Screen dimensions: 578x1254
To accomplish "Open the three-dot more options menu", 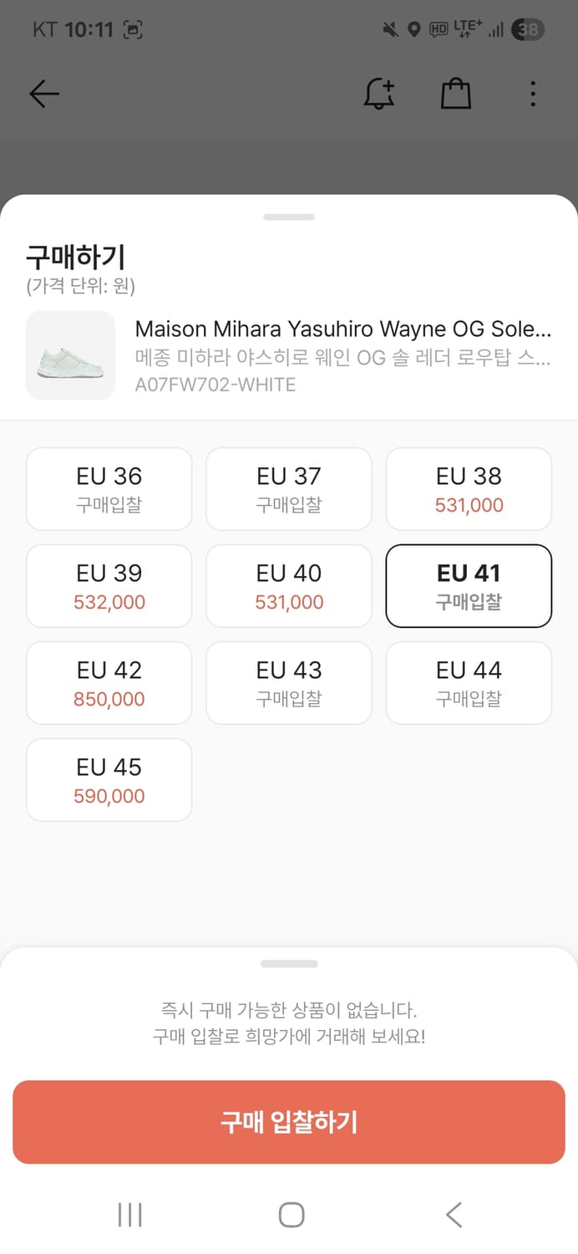I will (533, 94).
